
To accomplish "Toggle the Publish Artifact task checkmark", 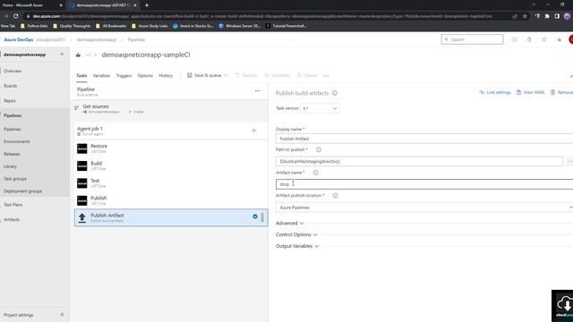I will [x=255, y=216].
